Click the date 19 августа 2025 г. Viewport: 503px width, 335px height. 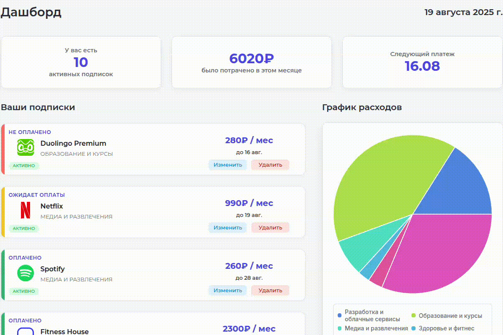463,12
